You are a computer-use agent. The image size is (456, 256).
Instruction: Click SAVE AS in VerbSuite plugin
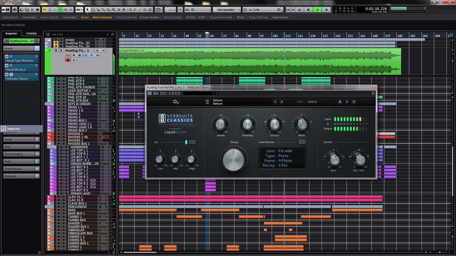(312, 102)
